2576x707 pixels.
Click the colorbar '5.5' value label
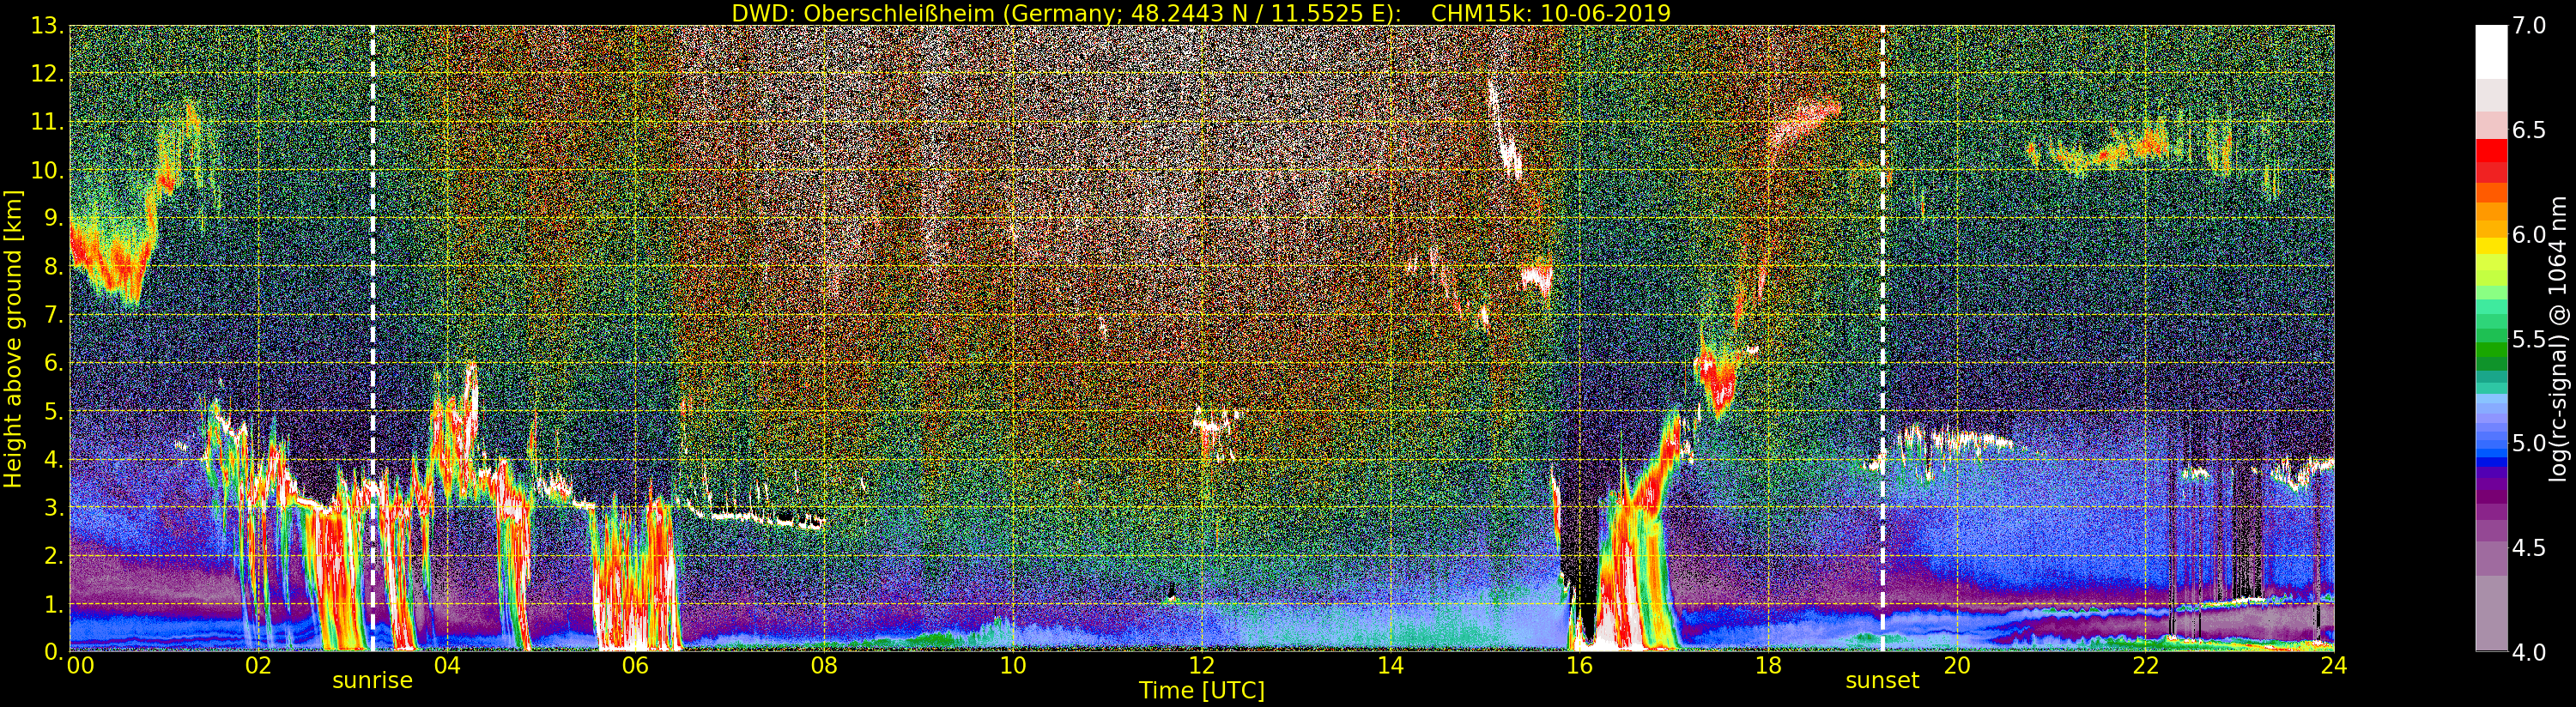(2529, 339)
